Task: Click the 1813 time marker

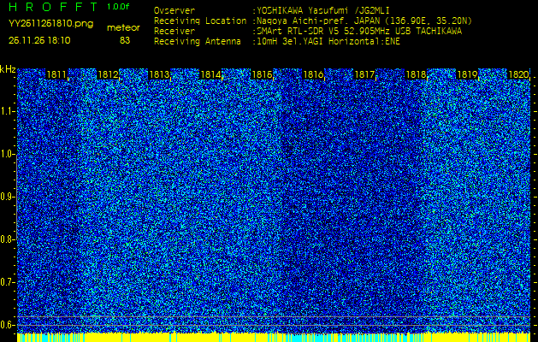Action: [x=159, y=74]
